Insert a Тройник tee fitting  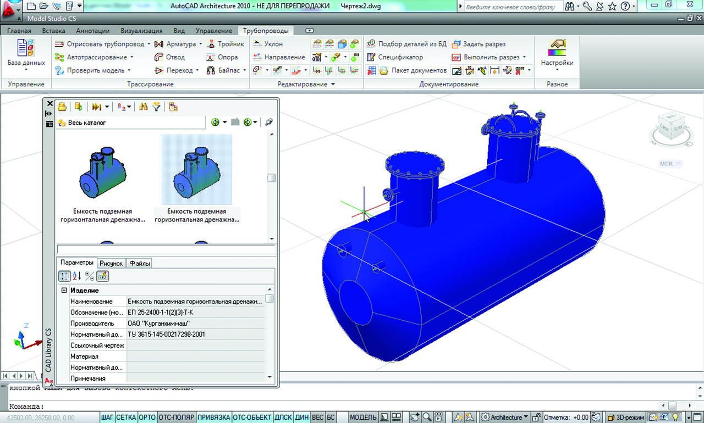[x=225, y=44]
